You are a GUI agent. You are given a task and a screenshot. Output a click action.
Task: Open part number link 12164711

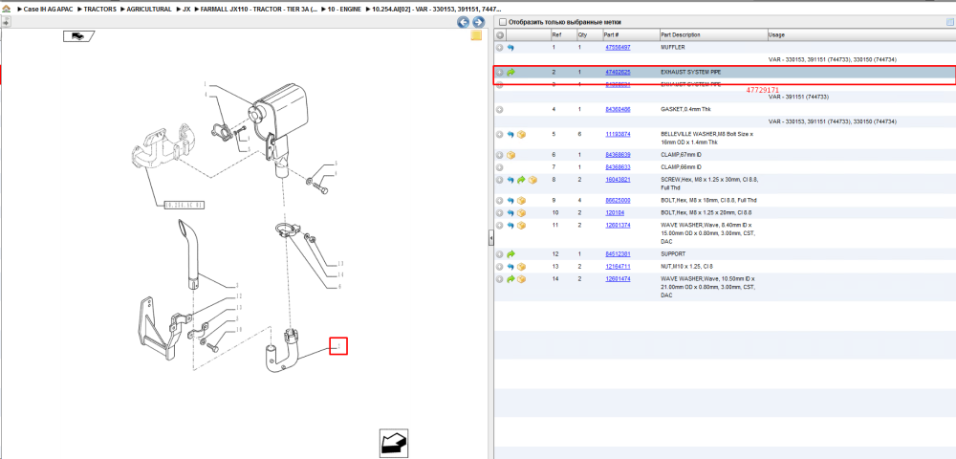pos(618,267)
